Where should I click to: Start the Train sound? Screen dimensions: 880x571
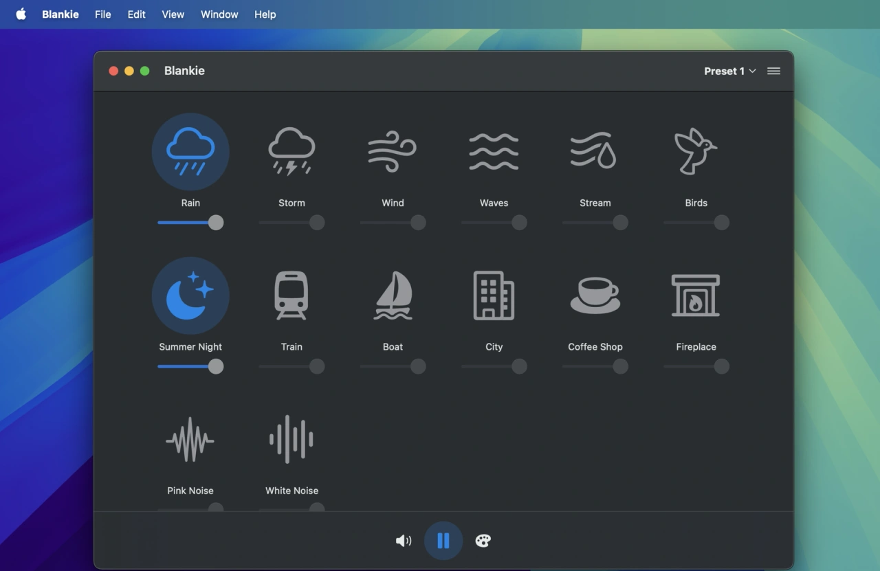291,295
